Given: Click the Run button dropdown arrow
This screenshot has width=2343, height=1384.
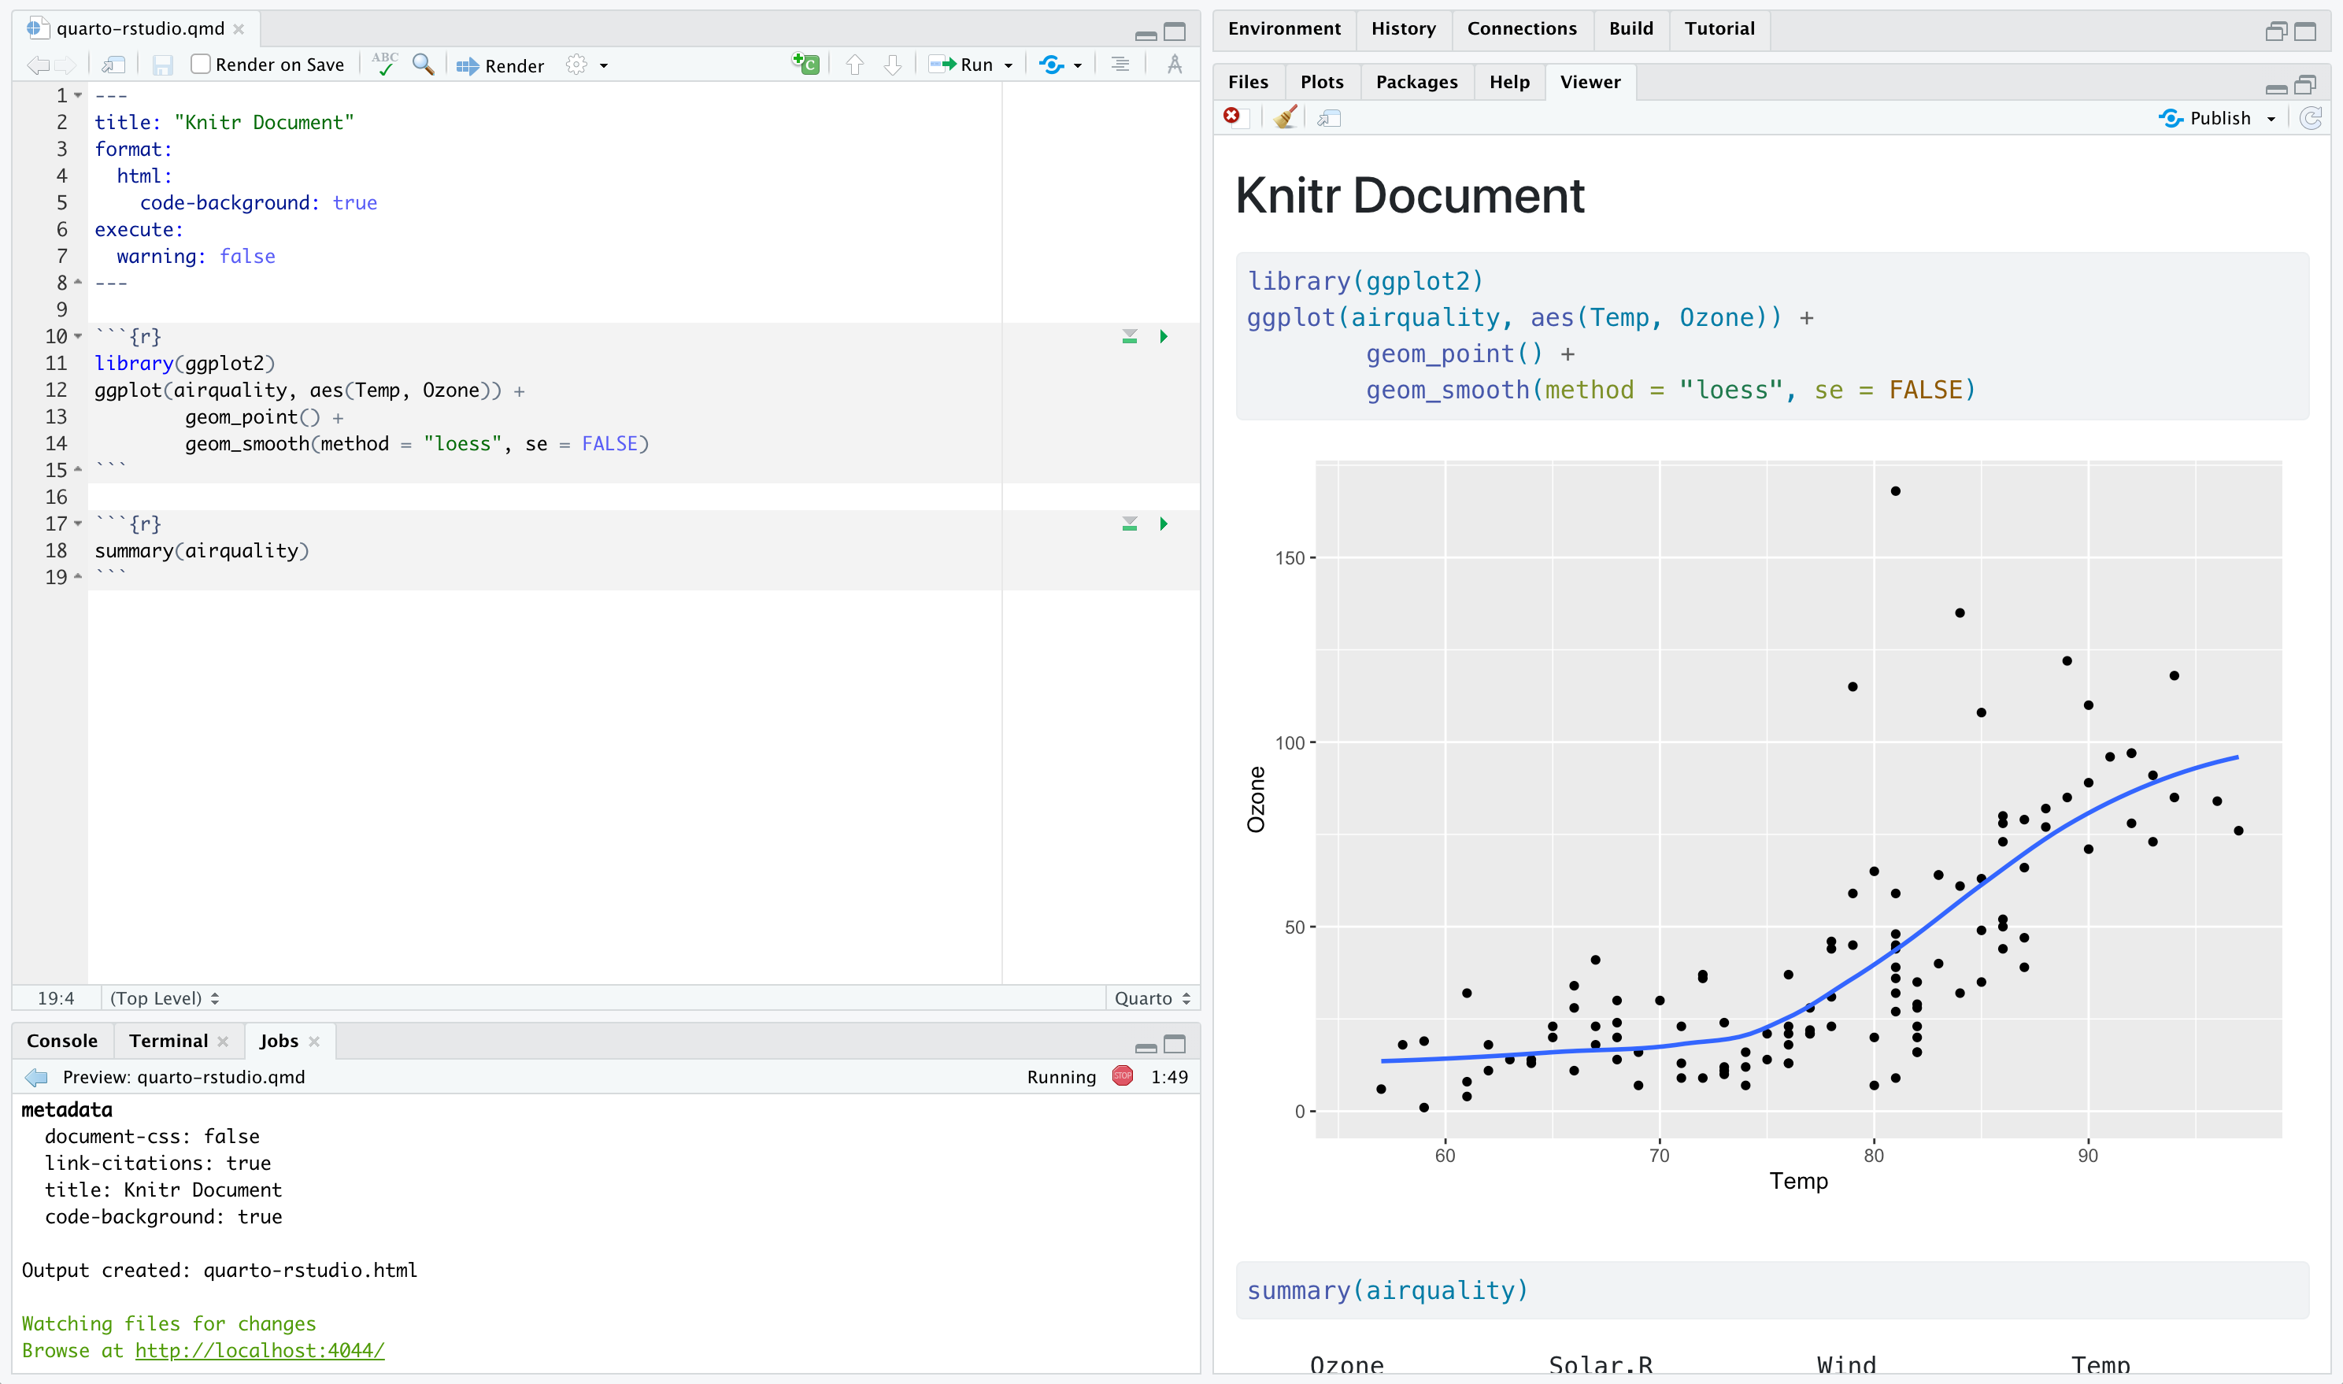Looking at the screenshot, I should [1009, 66].
